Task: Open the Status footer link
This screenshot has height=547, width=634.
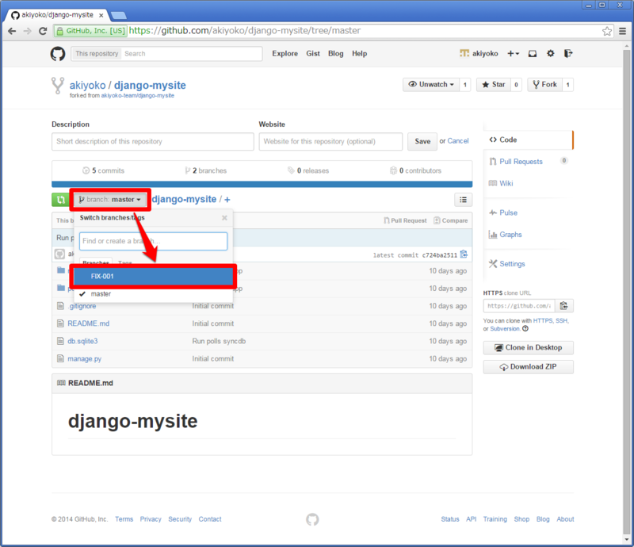Action: [450, 519]
